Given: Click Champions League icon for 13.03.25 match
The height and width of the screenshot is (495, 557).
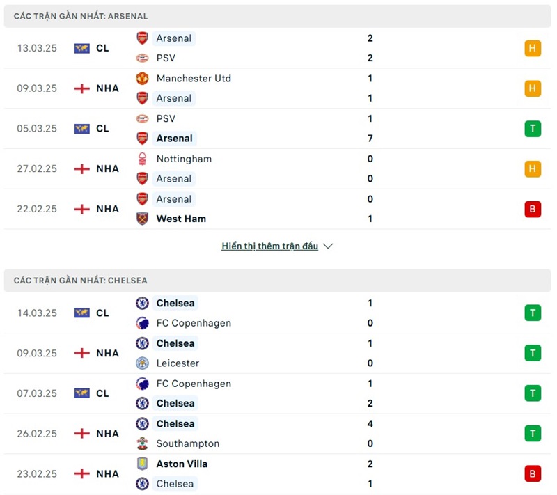Looking at the screenshot, I should click(82, 48).
